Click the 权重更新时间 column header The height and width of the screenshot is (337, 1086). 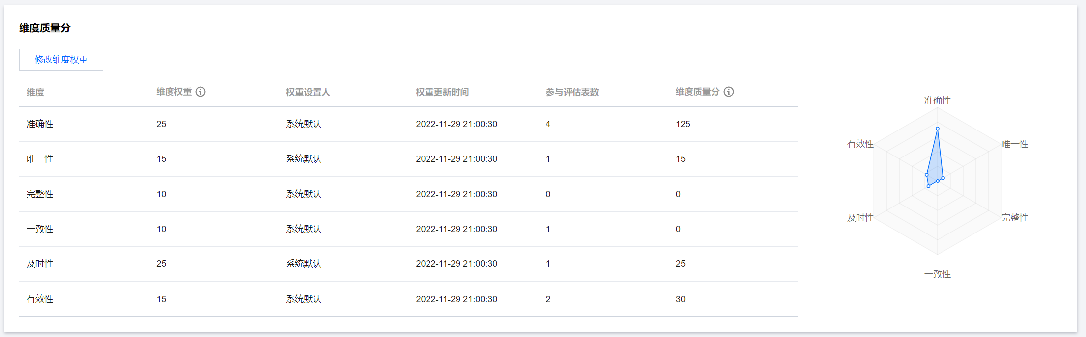click(442, 92)
